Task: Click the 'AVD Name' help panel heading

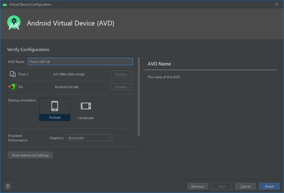Action: (x=159, y=64)
